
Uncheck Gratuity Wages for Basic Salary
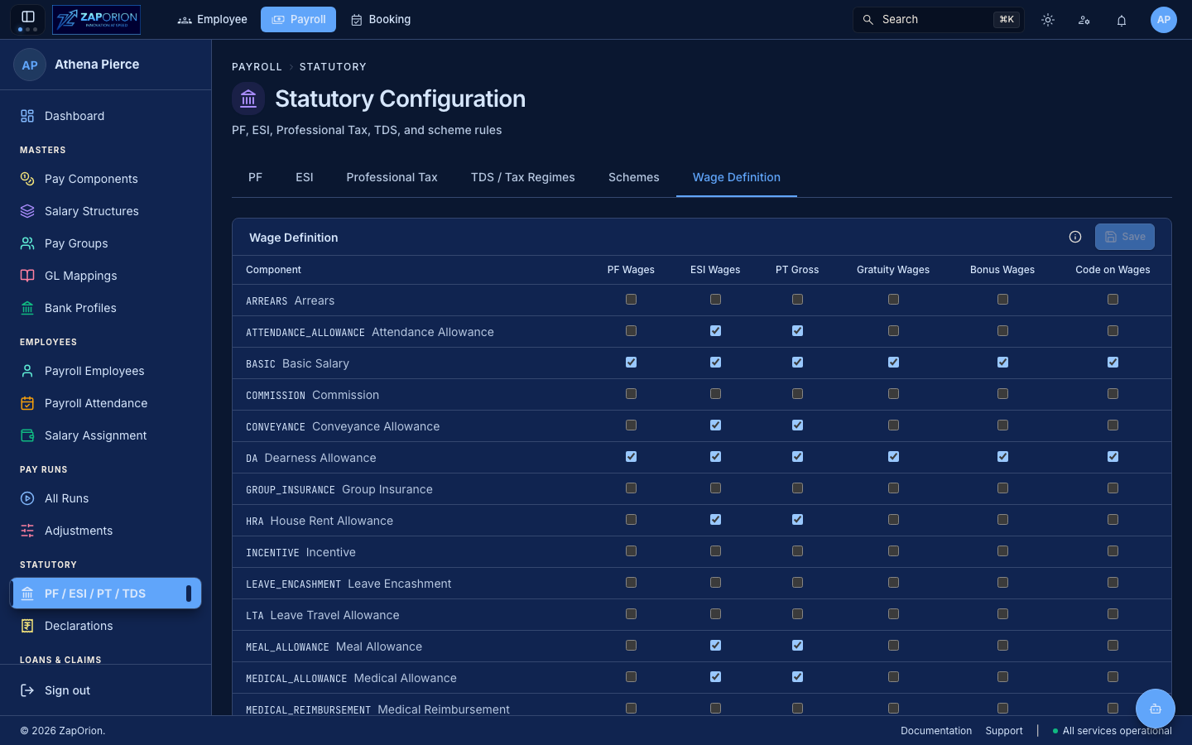[x=894, y=363]
